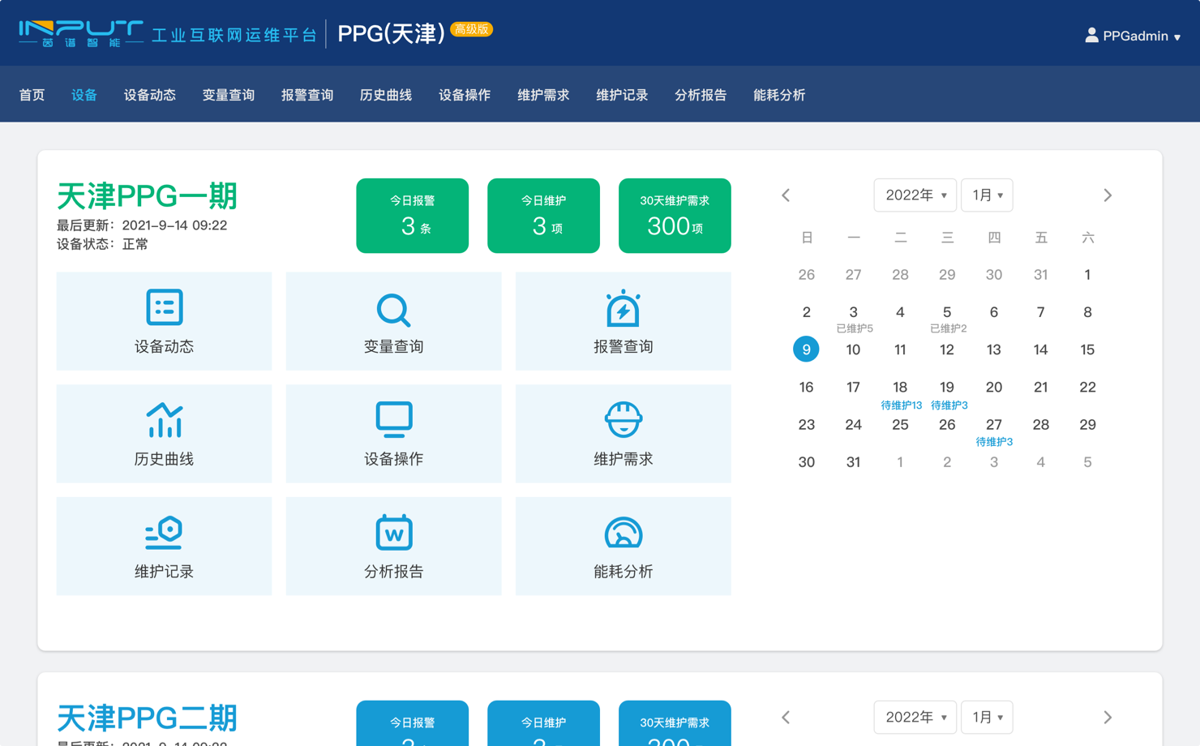Click PPG(天津) header title
Viewport: 1200px width, 746px height.
(391, 33)
